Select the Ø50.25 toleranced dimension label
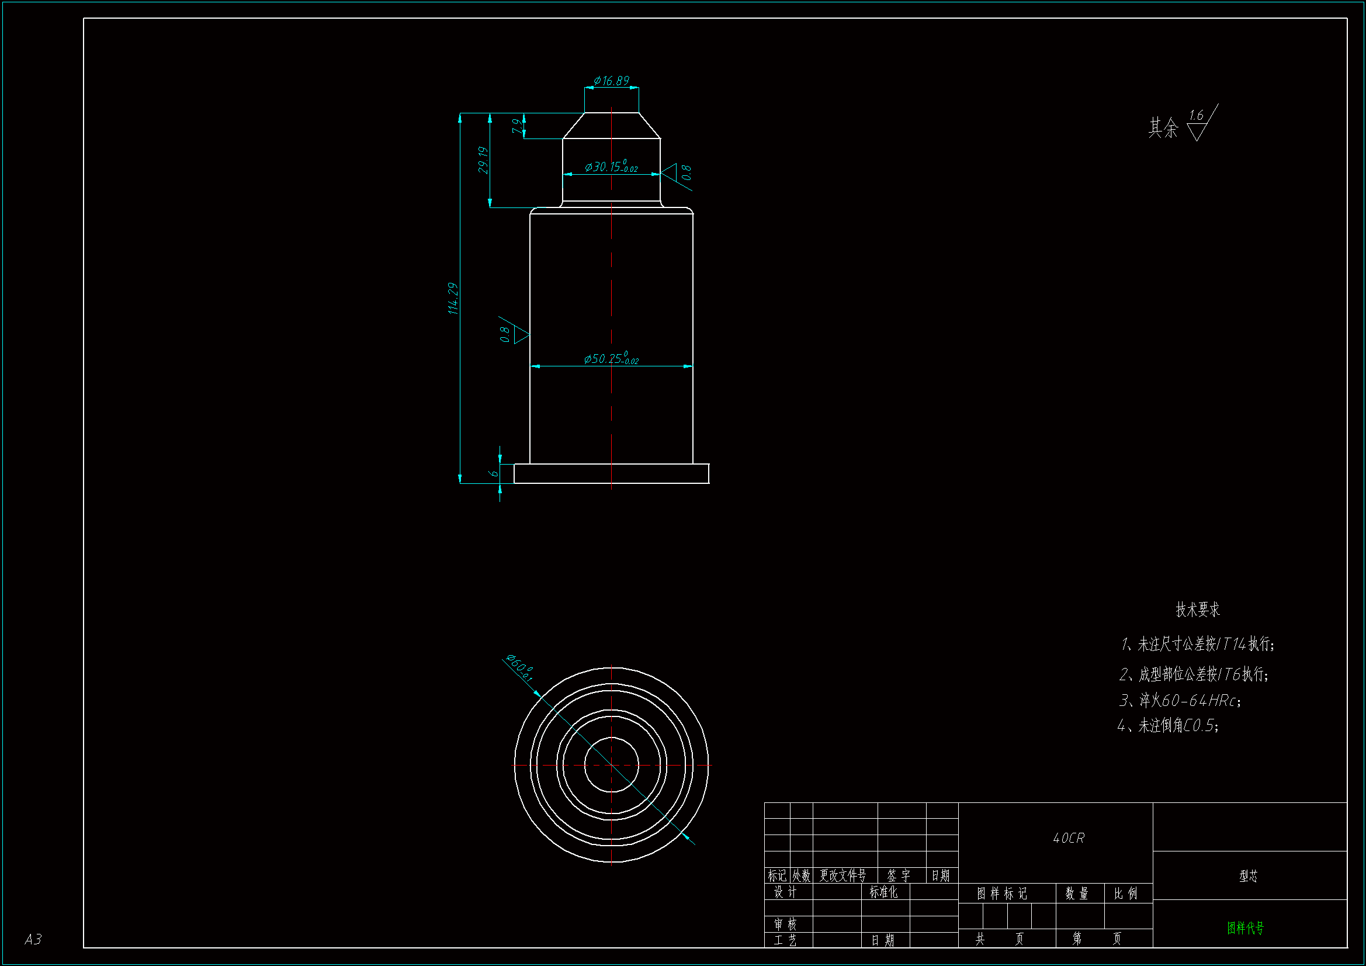The width and height of the screenshot is (1366, 966). pos(611,359)
